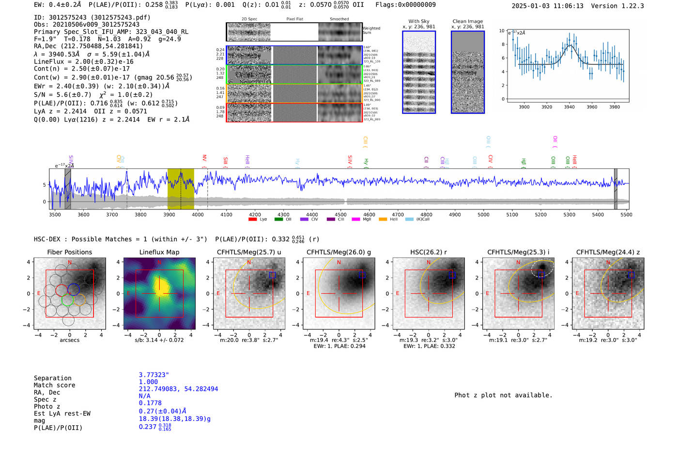Click the catalog RA, Dec 212.749083, 54.282494
This screenshot has height=461, width=678.
click(x=178, y=389)
